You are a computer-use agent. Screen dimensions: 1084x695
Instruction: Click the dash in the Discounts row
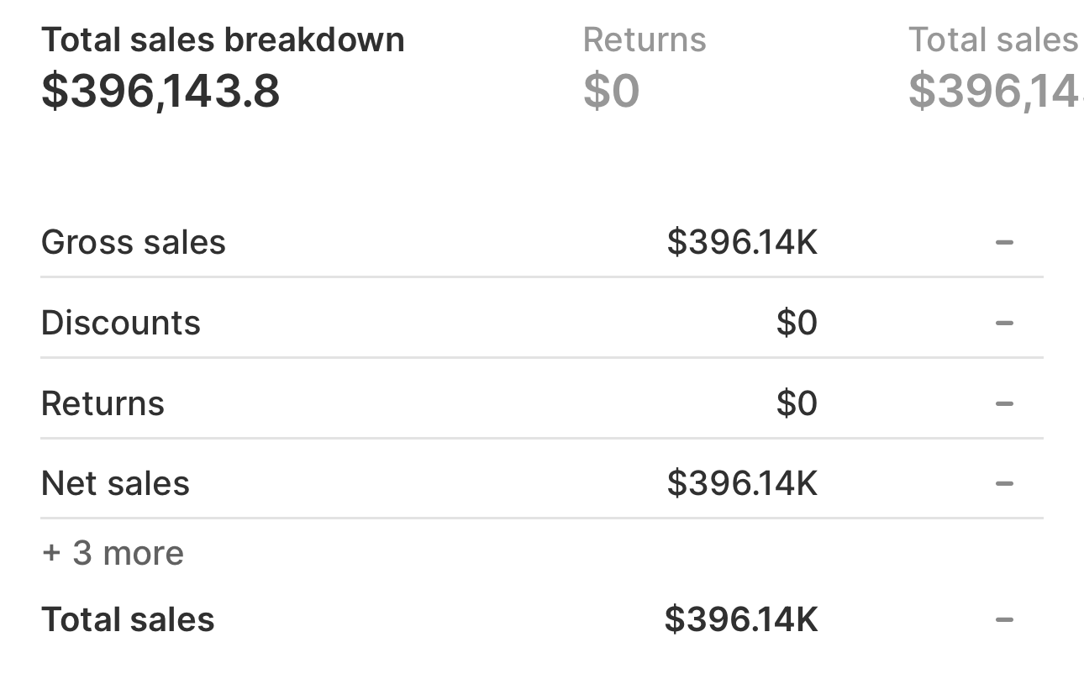pos(1004,324)
